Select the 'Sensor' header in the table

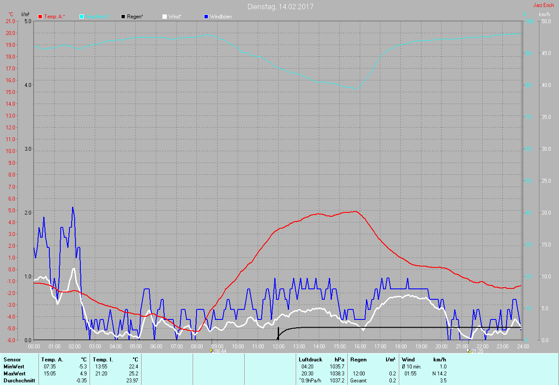pos(12,360)
